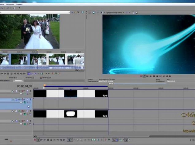This screenshot has width=195, height=145.
Task: Click the first icon in the top toolbar
Action: 2,8
